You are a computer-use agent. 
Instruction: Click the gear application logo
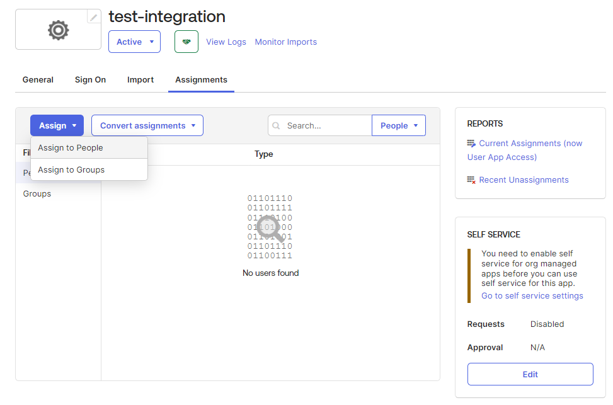click(x=58, y=30)
